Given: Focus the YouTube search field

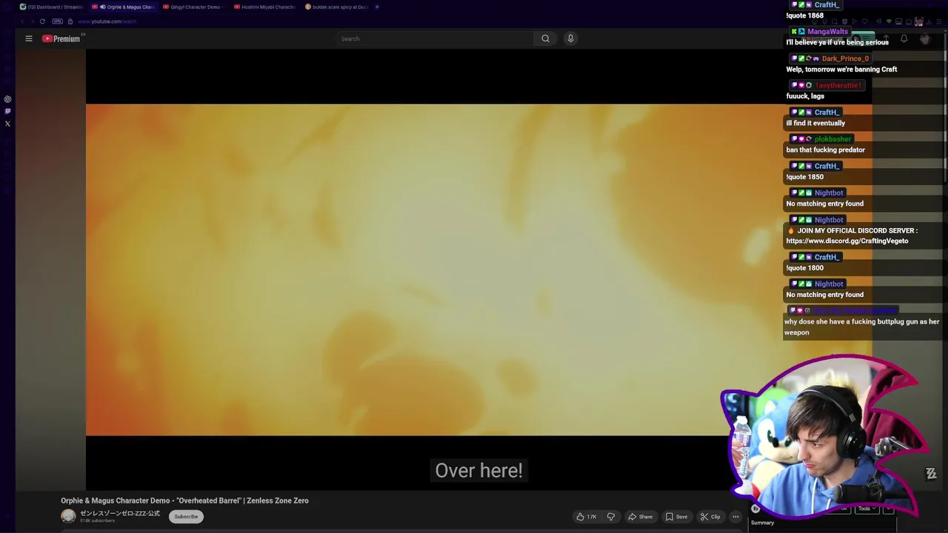Looking at the screenshot, I should click(435, 38).
